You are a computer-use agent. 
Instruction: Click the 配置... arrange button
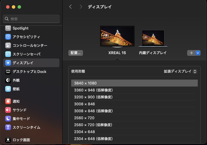pyautogui.click(x=76, y=53)
